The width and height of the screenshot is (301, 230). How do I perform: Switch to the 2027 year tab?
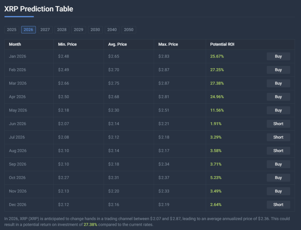click(x=45, y=30)
